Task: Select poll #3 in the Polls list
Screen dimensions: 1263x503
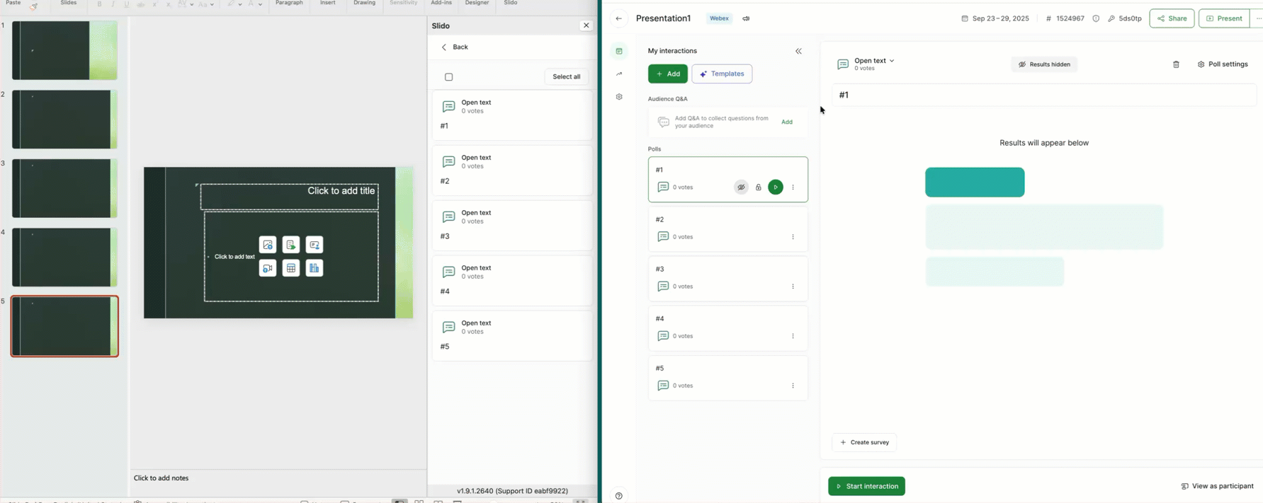Action: click(x=727, y=278)
